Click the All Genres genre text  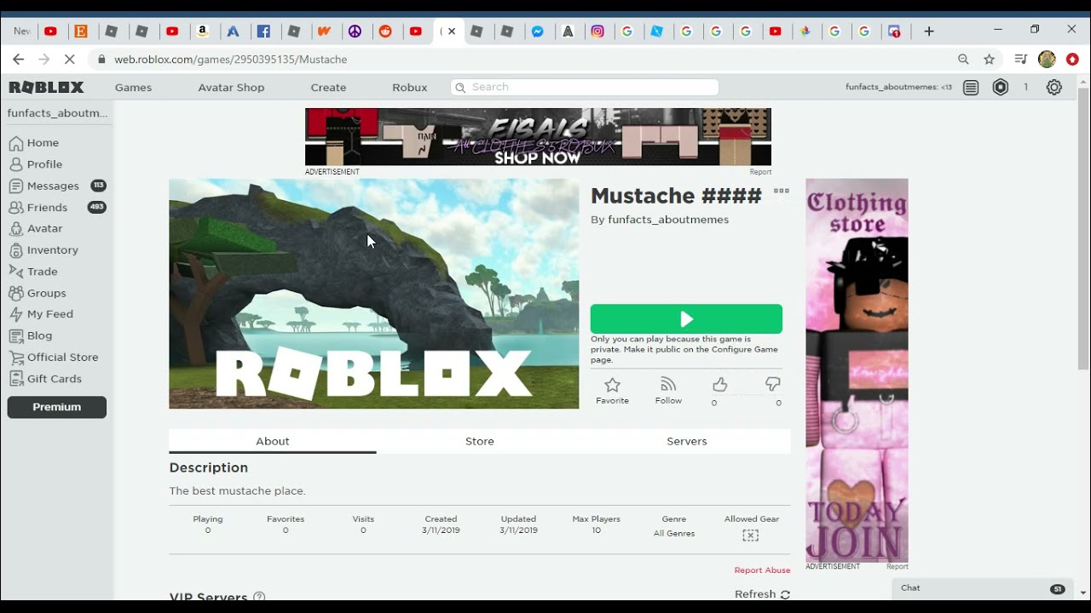[x=674, y=534]
